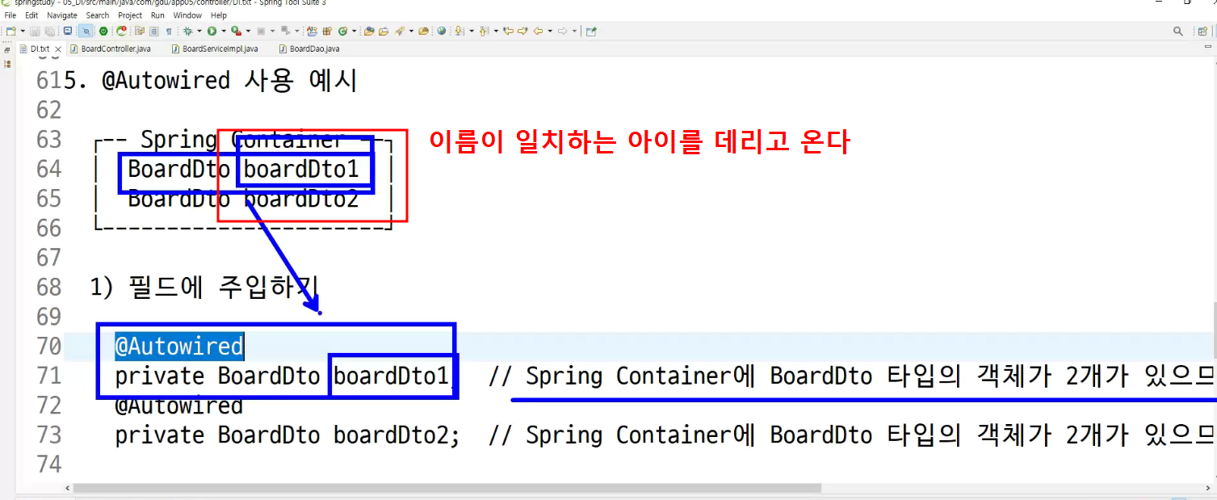Click the Back navigation arrow
The width and height of the screenshot is (1217, 500).
click(x=538, y=32)
